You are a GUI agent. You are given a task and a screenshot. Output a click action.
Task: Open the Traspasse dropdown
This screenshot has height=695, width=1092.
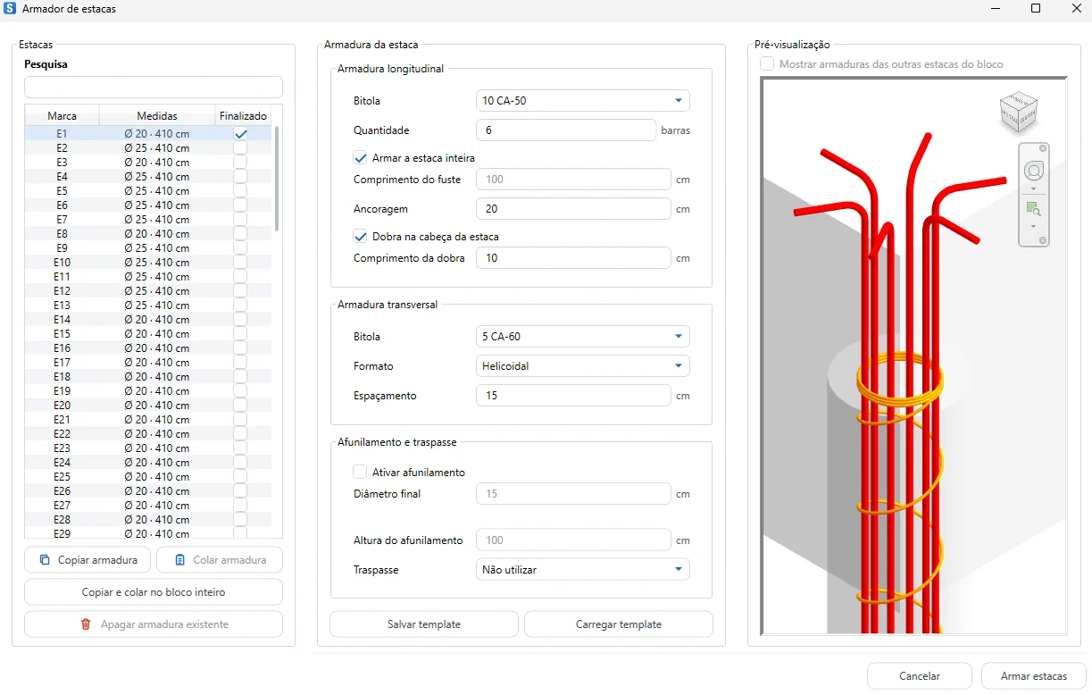click(583, 569)
